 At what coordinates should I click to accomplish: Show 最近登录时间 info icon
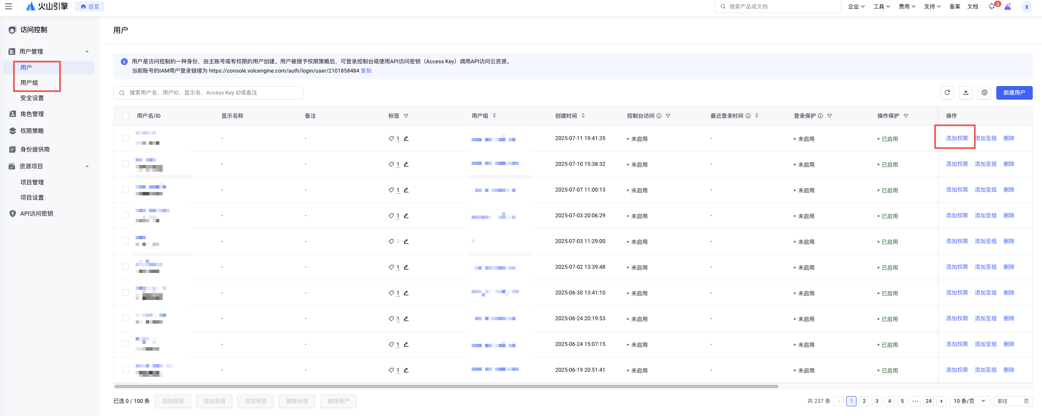click(x=748, y=116)
